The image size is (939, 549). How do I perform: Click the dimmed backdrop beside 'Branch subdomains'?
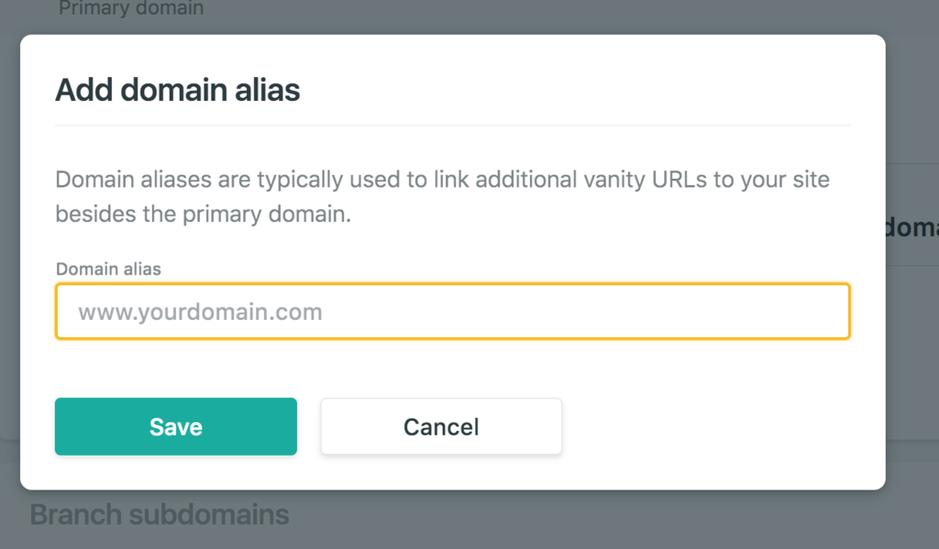[599, 518]
